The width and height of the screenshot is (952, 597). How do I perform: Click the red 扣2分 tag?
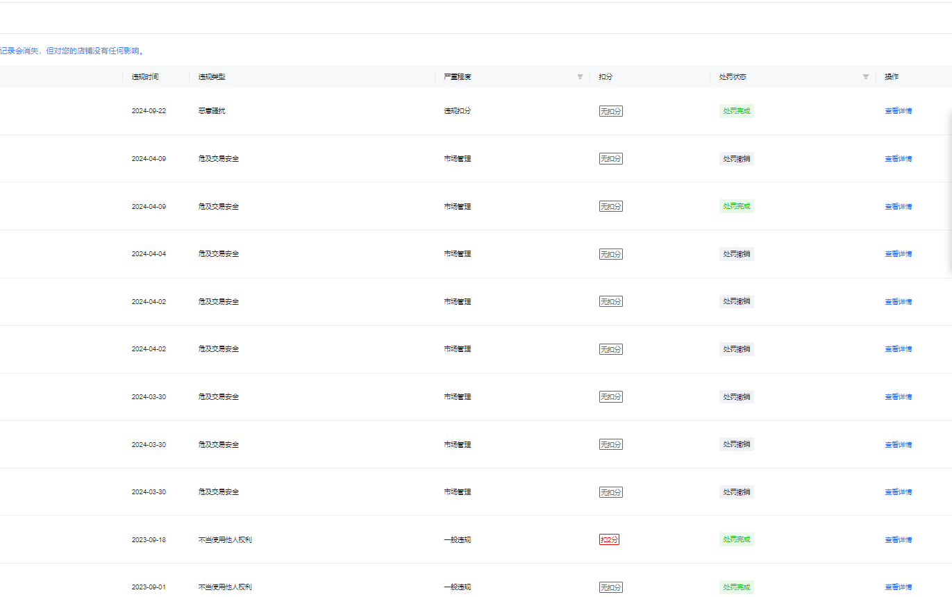[609, 540]
